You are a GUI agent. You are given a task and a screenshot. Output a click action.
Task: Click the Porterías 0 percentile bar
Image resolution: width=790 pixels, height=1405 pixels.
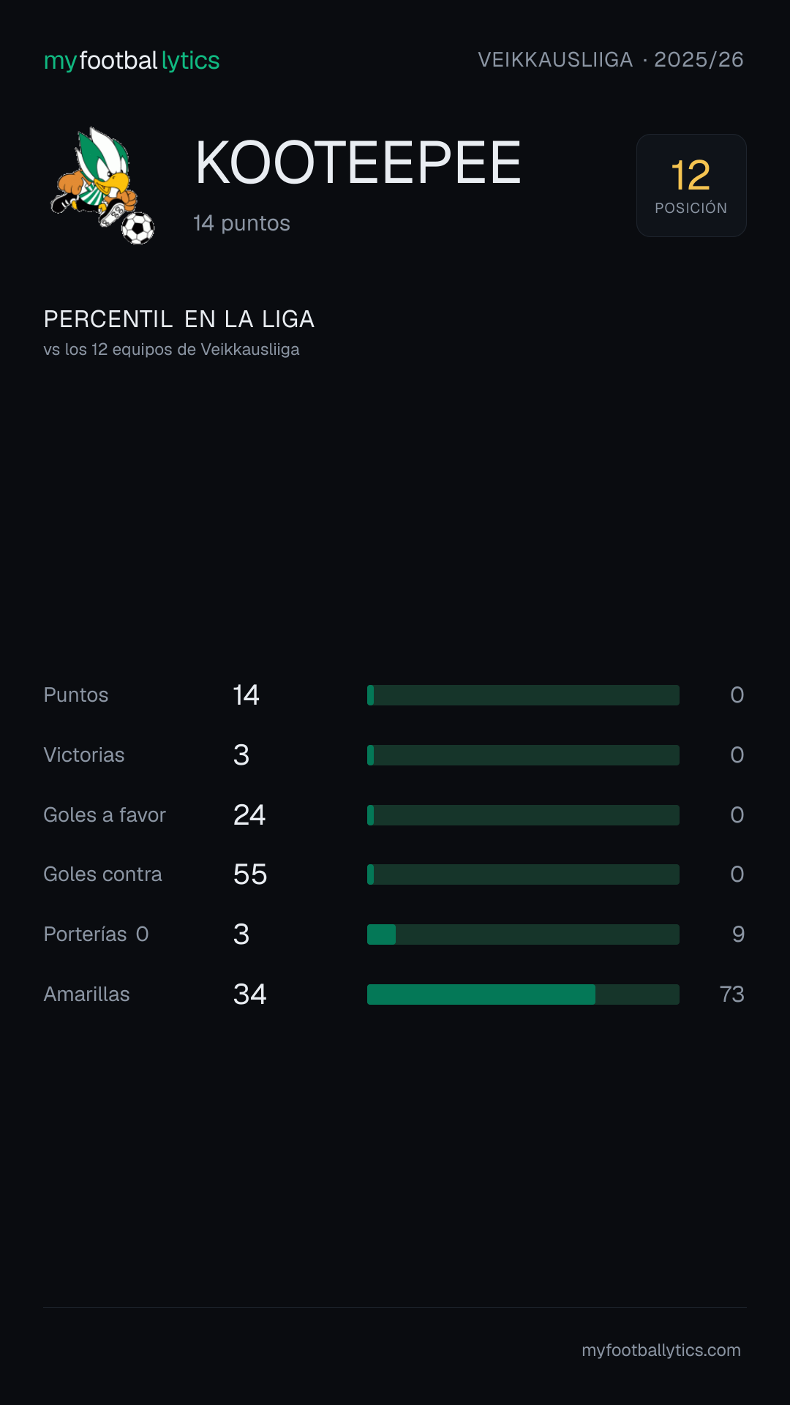tap(523, 934)
